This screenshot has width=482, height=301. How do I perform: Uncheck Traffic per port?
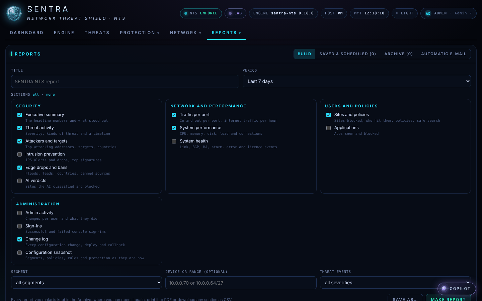point(174,115)
